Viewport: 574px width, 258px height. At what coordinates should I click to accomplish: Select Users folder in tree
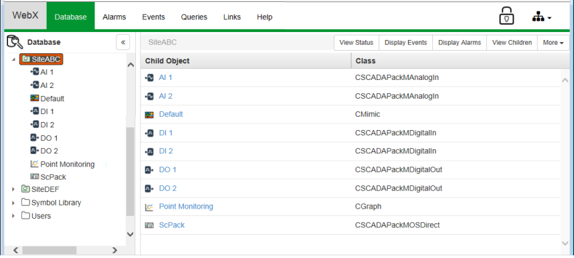(41, 216)
